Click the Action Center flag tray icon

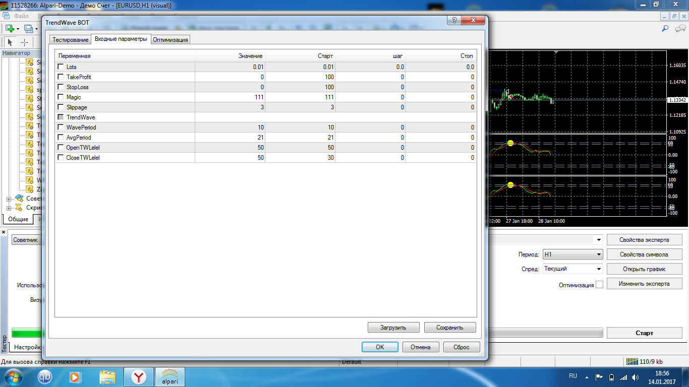click(599, 377)
